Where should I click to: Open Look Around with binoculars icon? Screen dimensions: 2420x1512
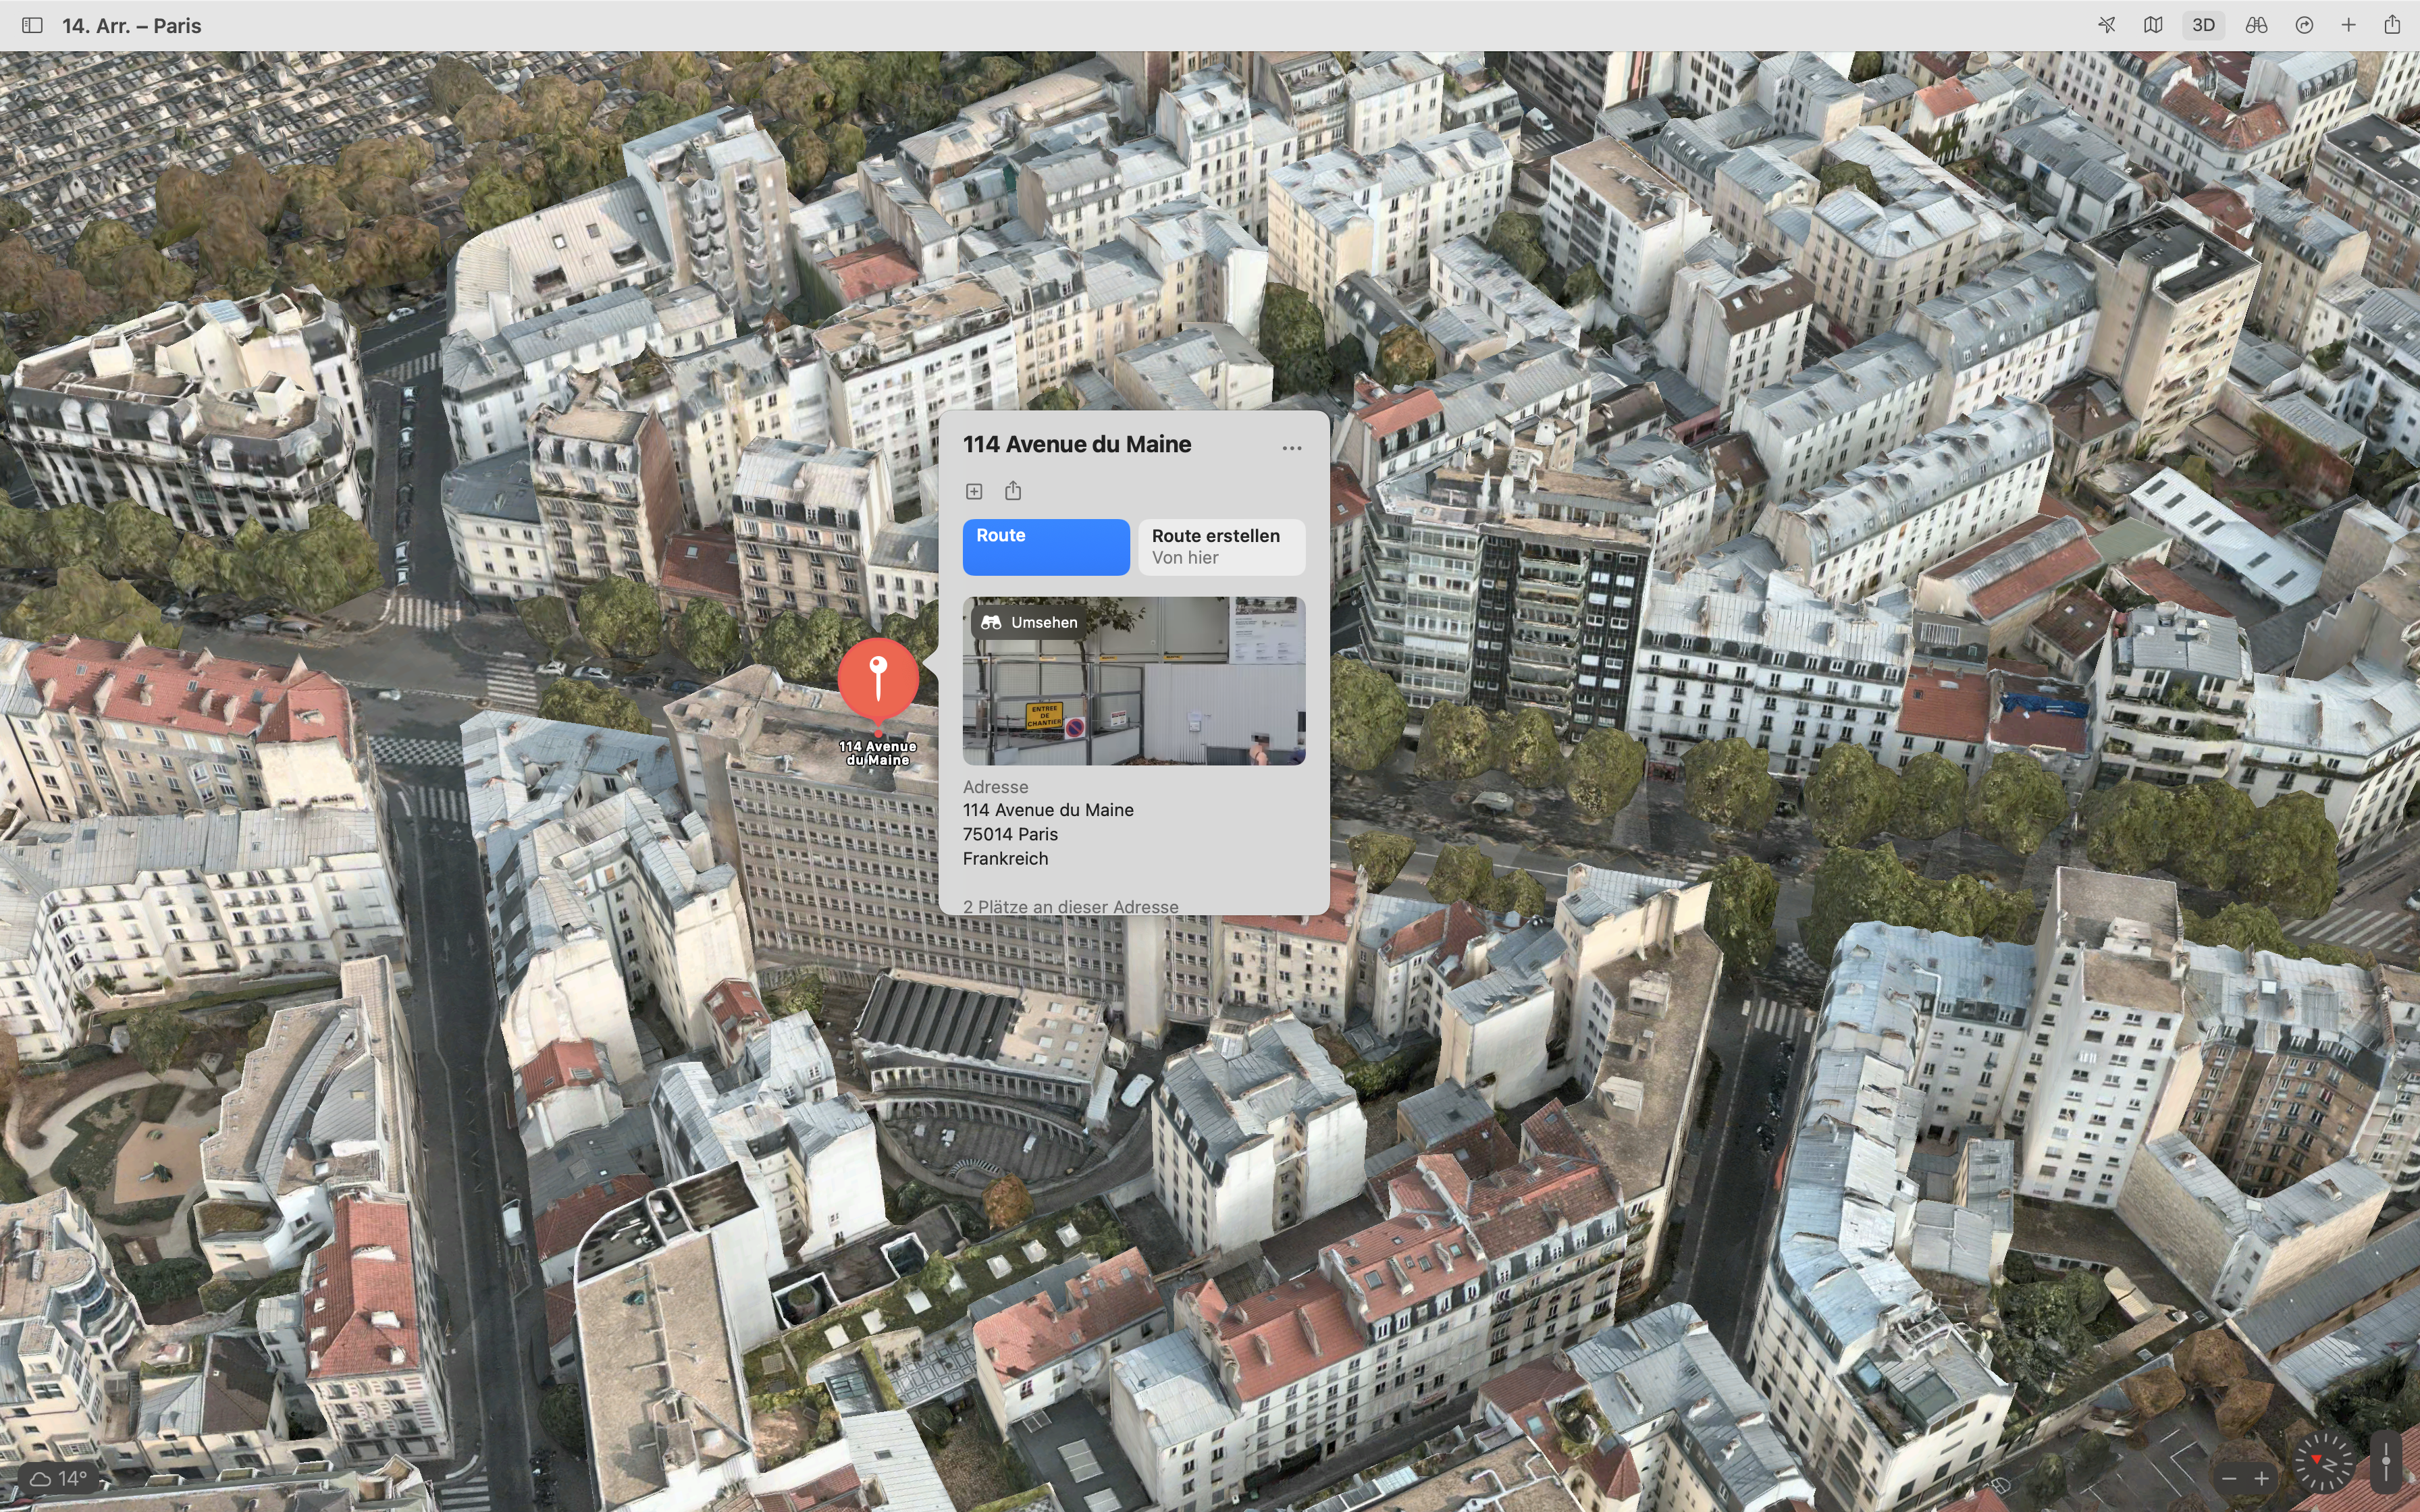[2256, 25]
